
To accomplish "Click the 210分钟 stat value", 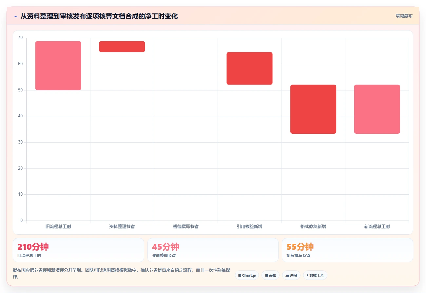I will [33, 247].
